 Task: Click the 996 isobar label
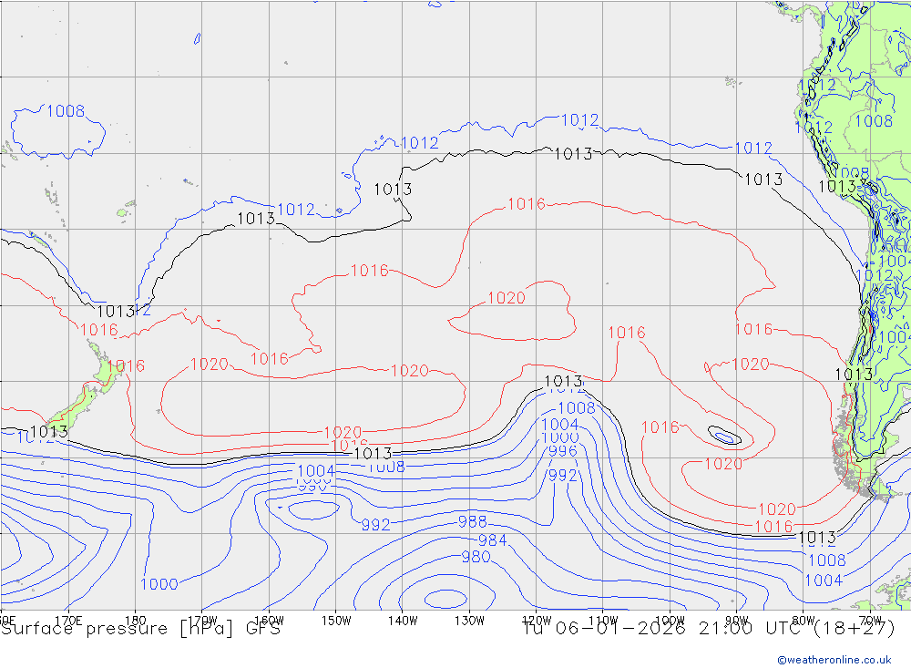pyautogui.click(x=562, y=451)
